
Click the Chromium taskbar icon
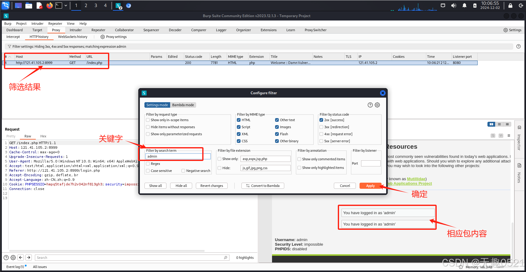click(129, 6)
